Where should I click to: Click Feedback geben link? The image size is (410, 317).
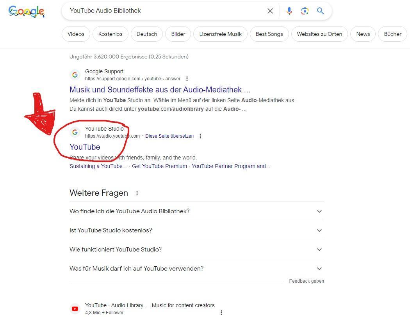(307, 281)
